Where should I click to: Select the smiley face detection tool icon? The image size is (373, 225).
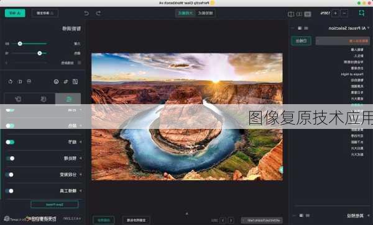point(56,82)
